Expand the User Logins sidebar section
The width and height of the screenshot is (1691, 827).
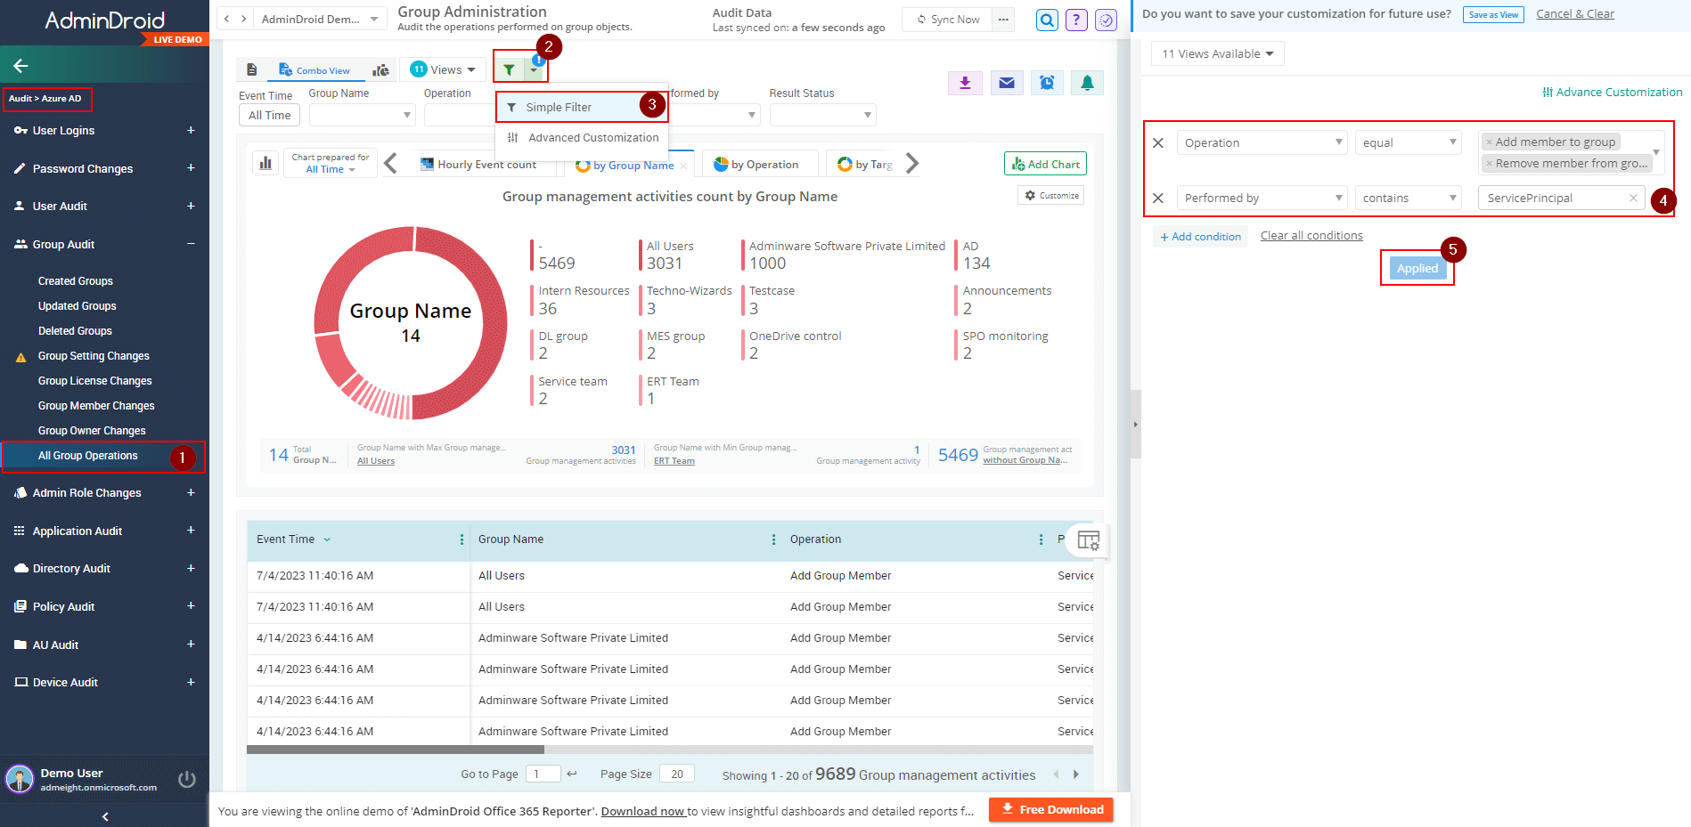[x=191, y=131]
